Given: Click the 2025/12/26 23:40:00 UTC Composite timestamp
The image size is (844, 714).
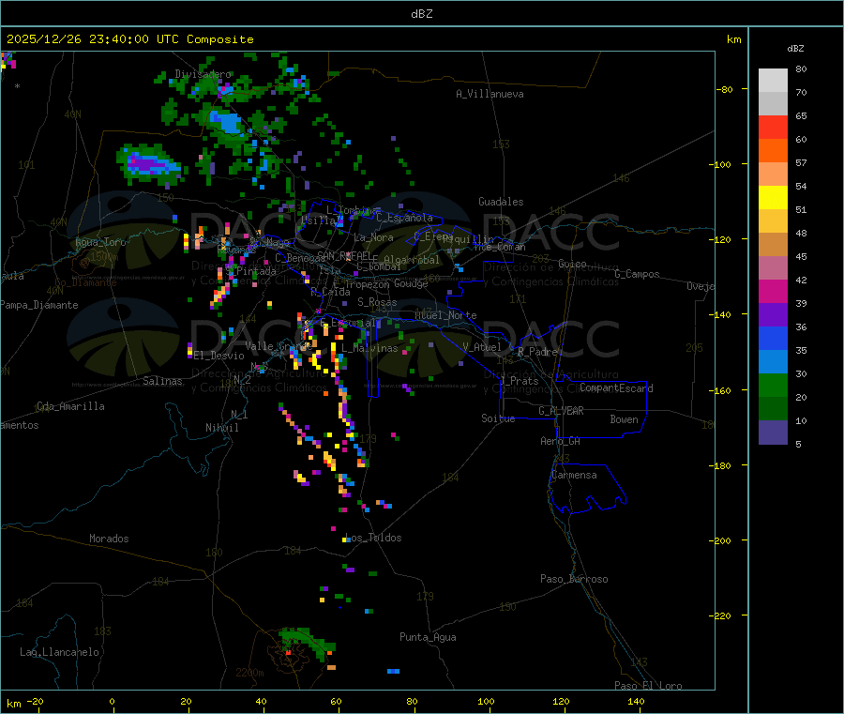Looking at the screenshot, I should (129, 39).
